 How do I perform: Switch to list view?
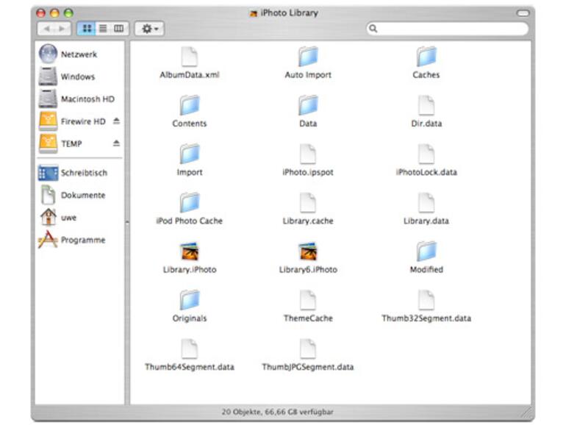tap(103, 29)
